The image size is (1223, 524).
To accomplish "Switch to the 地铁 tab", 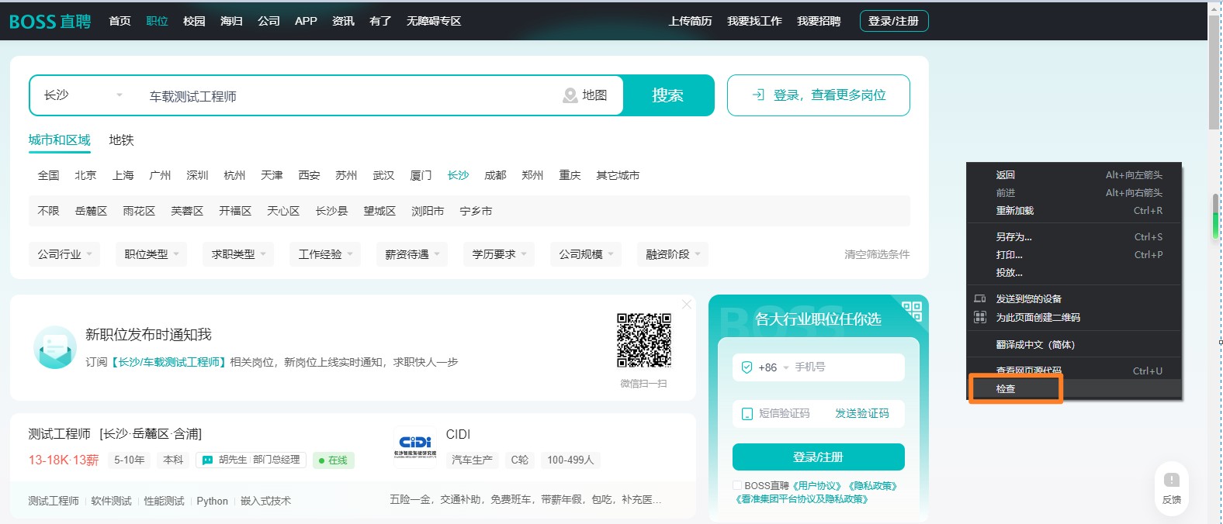I will [x=121, y=140].
